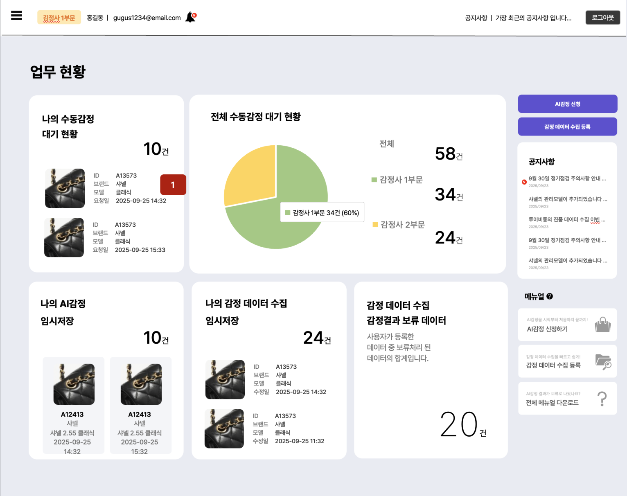
Task: Click the help icon next to 메뉴얼
Action: click(x=550, y=296)
